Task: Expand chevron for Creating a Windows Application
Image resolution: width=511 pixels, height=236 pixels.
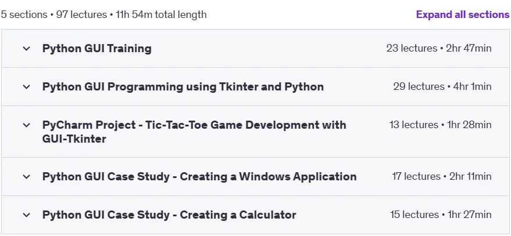Action: [26, 176]
